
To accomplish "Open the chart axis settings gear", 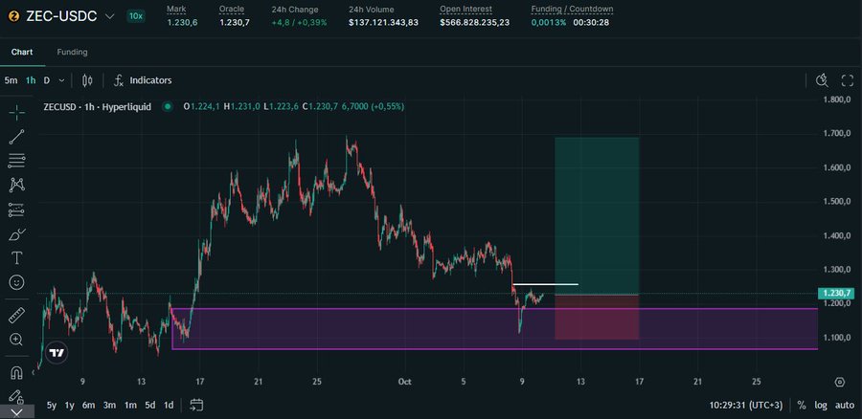I will click(x=839, y=382).
